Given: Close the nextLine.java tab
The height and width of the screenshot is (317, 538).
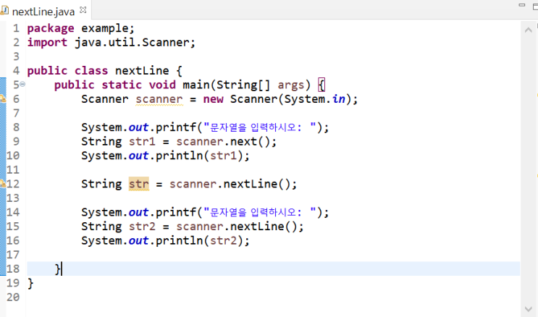Looking at the screenshot, I should click(x=83, y=10).
